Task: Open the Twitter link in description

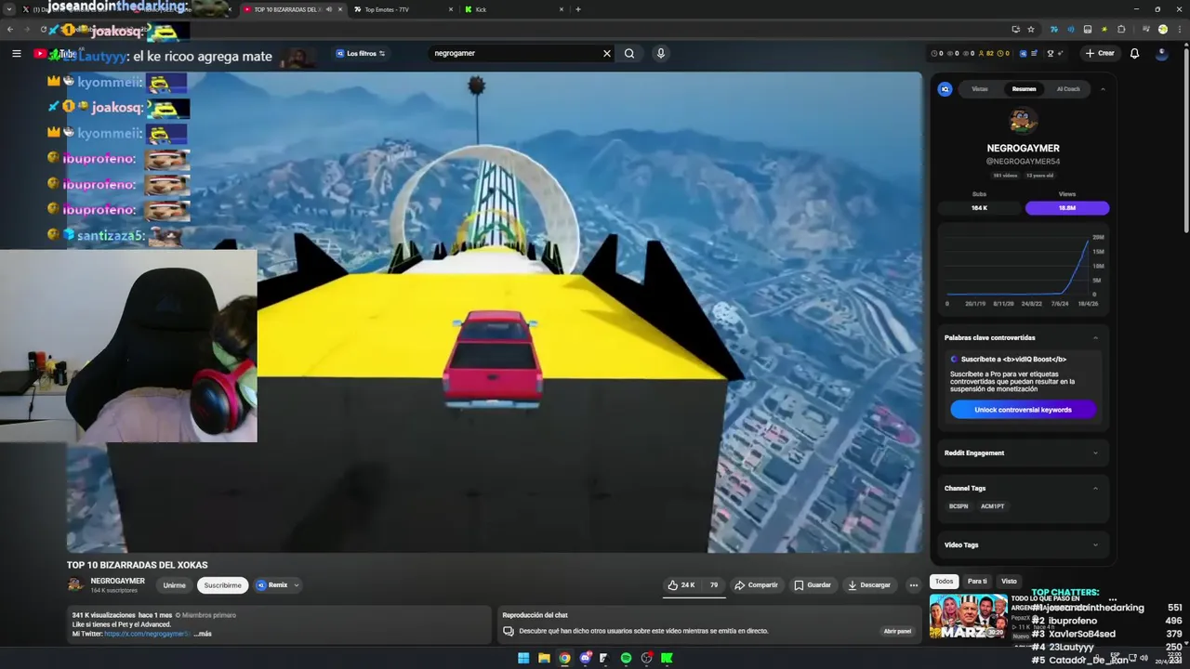Action: 147,634
